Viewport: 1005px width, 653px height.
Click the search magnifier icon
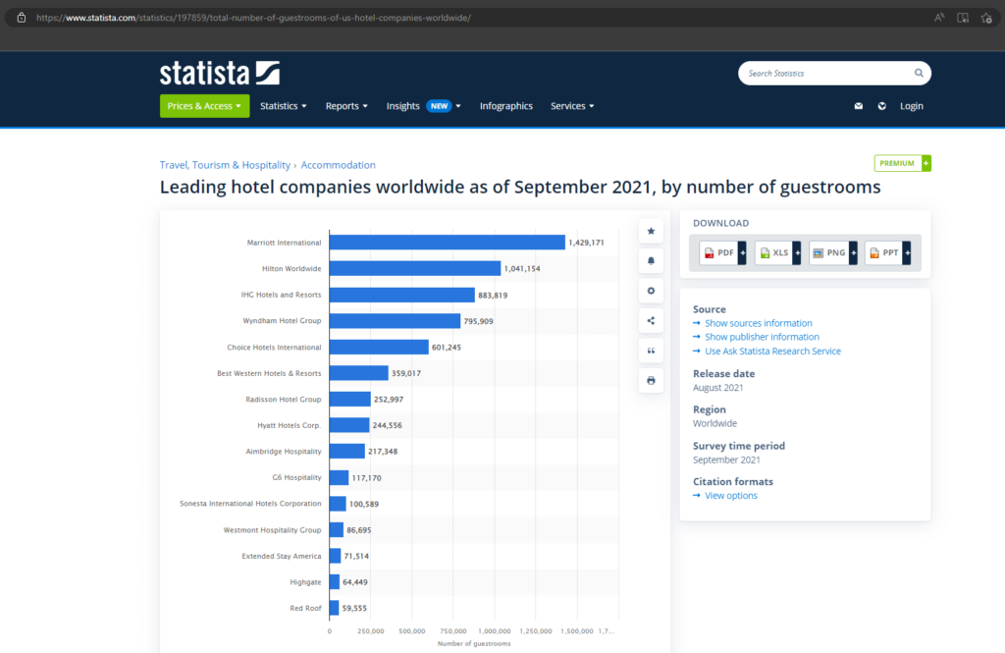[x=919, y=73]
